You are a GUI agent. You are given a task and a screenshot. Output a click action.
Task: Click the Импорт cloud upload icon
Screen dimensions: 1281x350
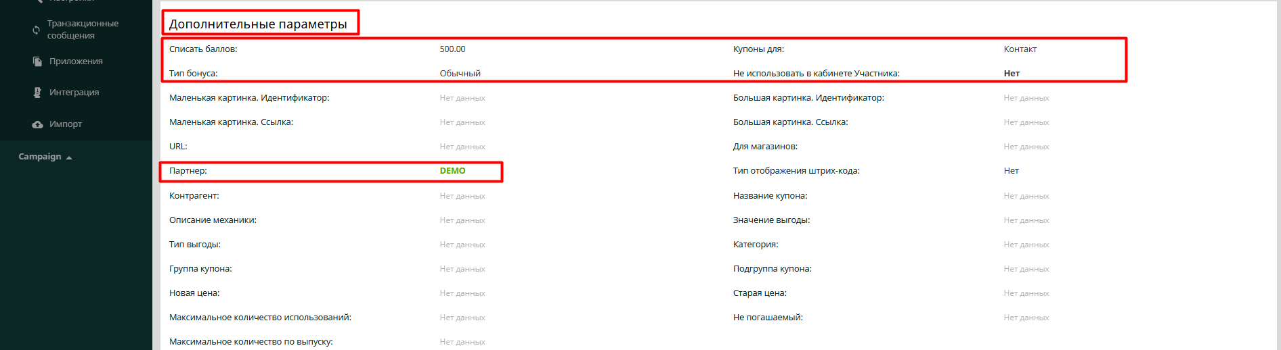[37, 124]
